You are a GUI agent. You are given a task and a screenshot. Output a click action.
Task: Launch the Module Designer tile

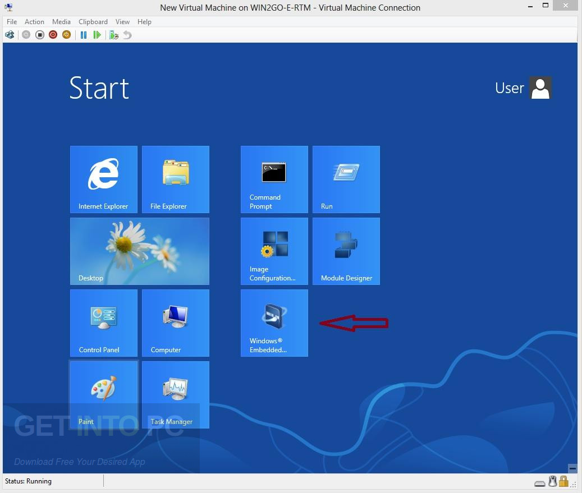point(346,251)
